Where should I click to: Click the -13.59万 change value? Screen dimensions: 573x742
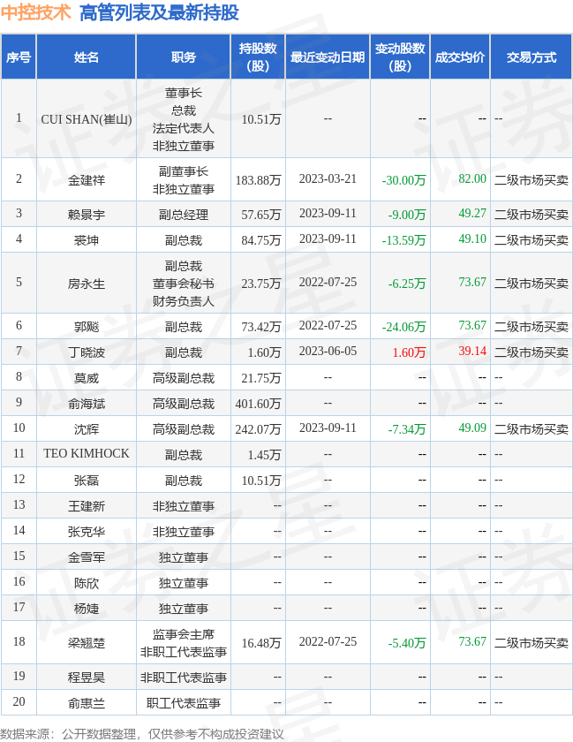point(403,240)
